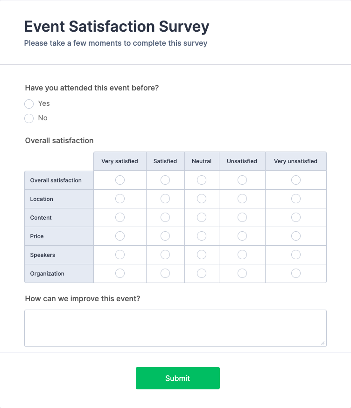Rate Overall satisfaction as Very satisfied
Viewport: 351px width, 408px height.
tap(120, 180)
